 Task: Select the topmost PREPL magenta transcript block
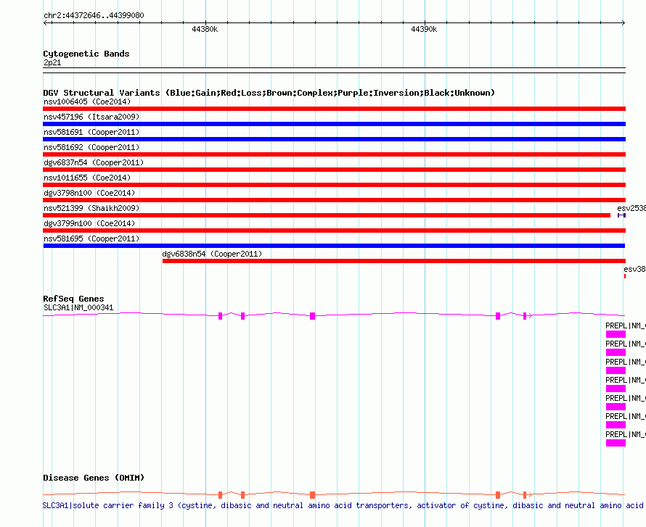coord(616,334)
